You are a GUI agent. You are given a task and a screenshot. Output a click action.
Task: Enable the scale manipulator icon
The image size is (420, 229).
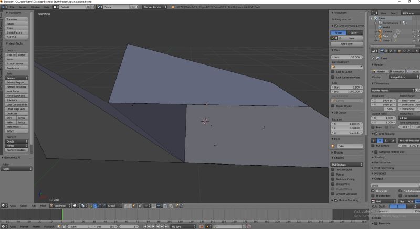(103, 206)
